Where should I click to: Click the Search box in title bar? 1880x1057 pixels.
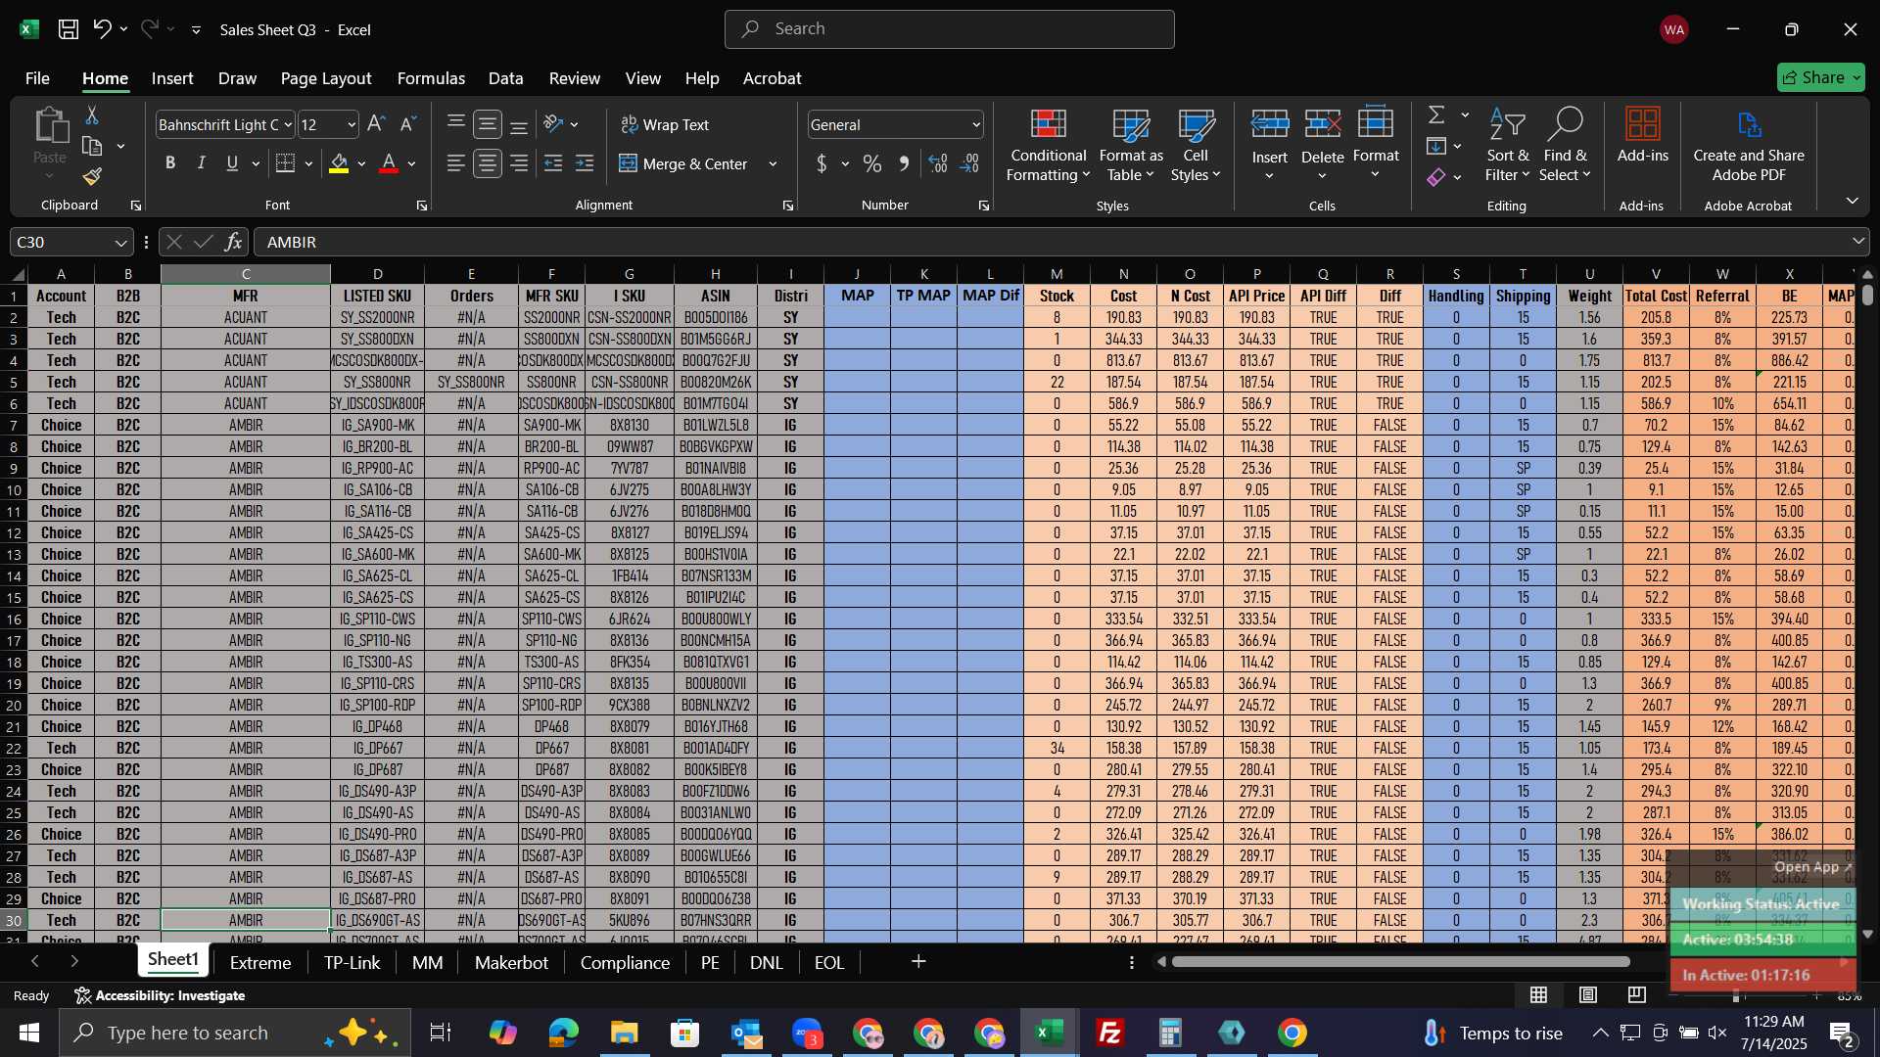tap(949, 29)
